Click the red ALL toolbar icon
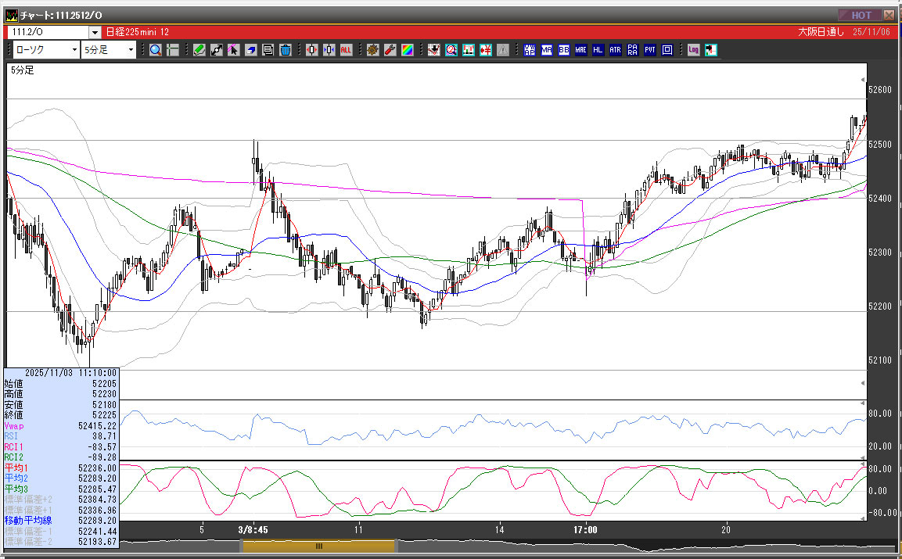The width and height of the screenshot is (902, 559). [346, 50]
